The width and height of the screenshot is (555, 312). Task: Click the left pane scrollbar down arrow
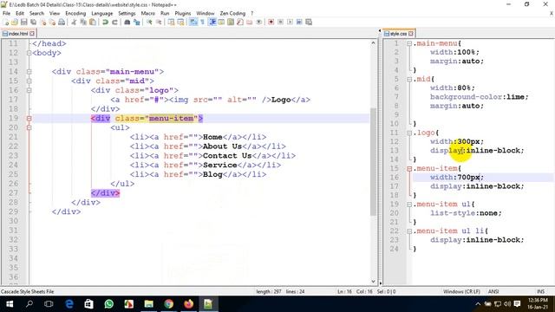pos(373,281)
